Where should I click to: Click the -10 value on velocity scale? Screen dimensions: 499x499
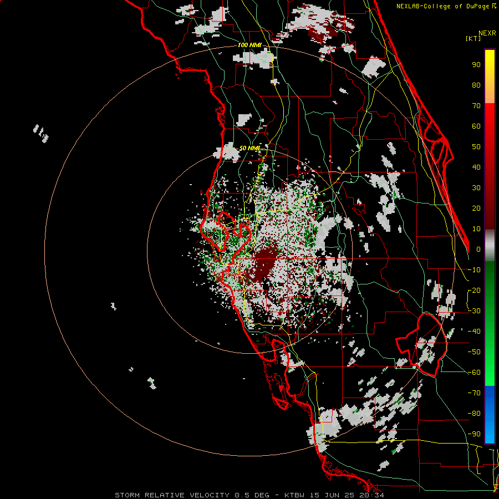pos(474,270)
